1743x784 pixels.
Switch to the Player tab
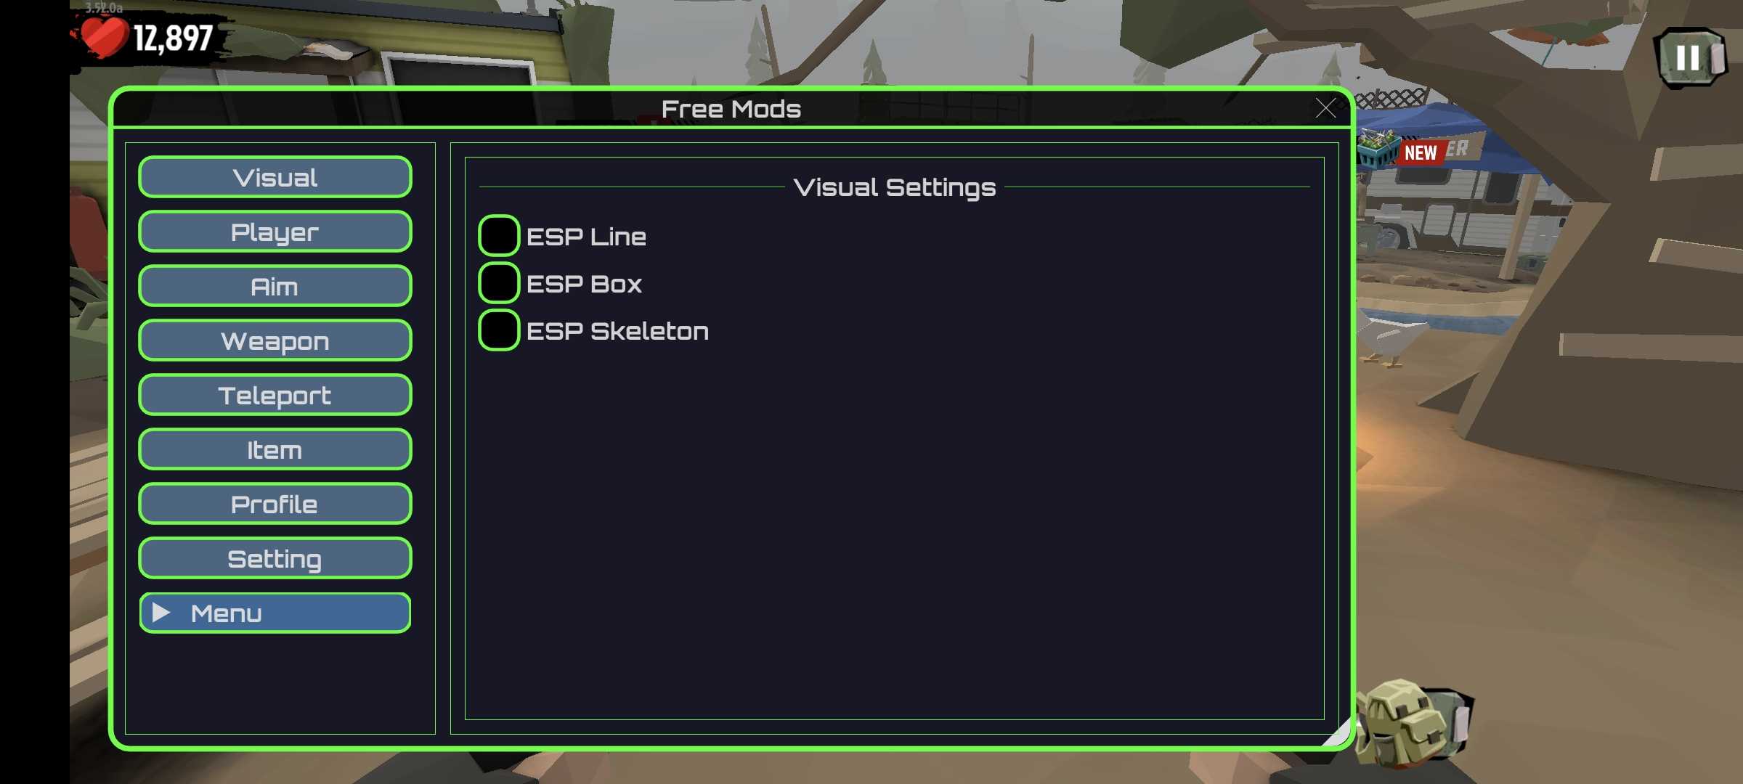point(275,232)
